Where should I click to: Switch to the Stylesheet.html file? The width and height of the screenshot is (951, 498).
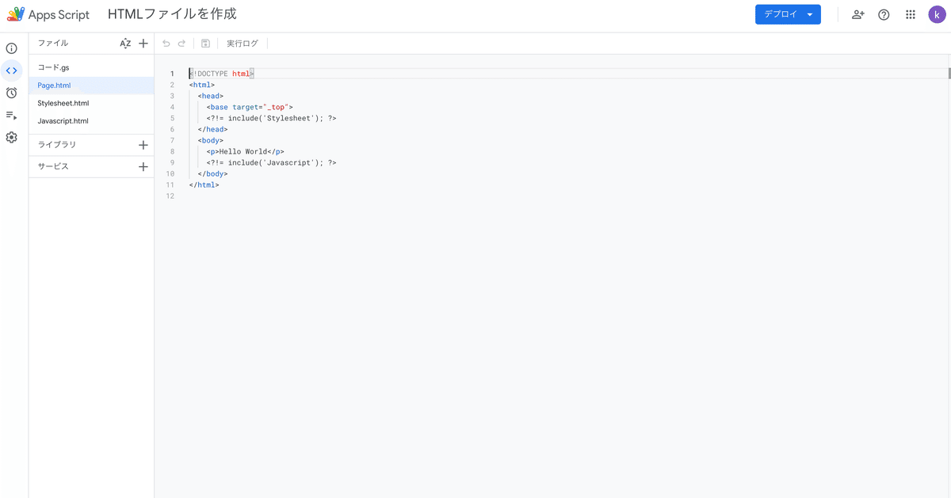point(63,102)
